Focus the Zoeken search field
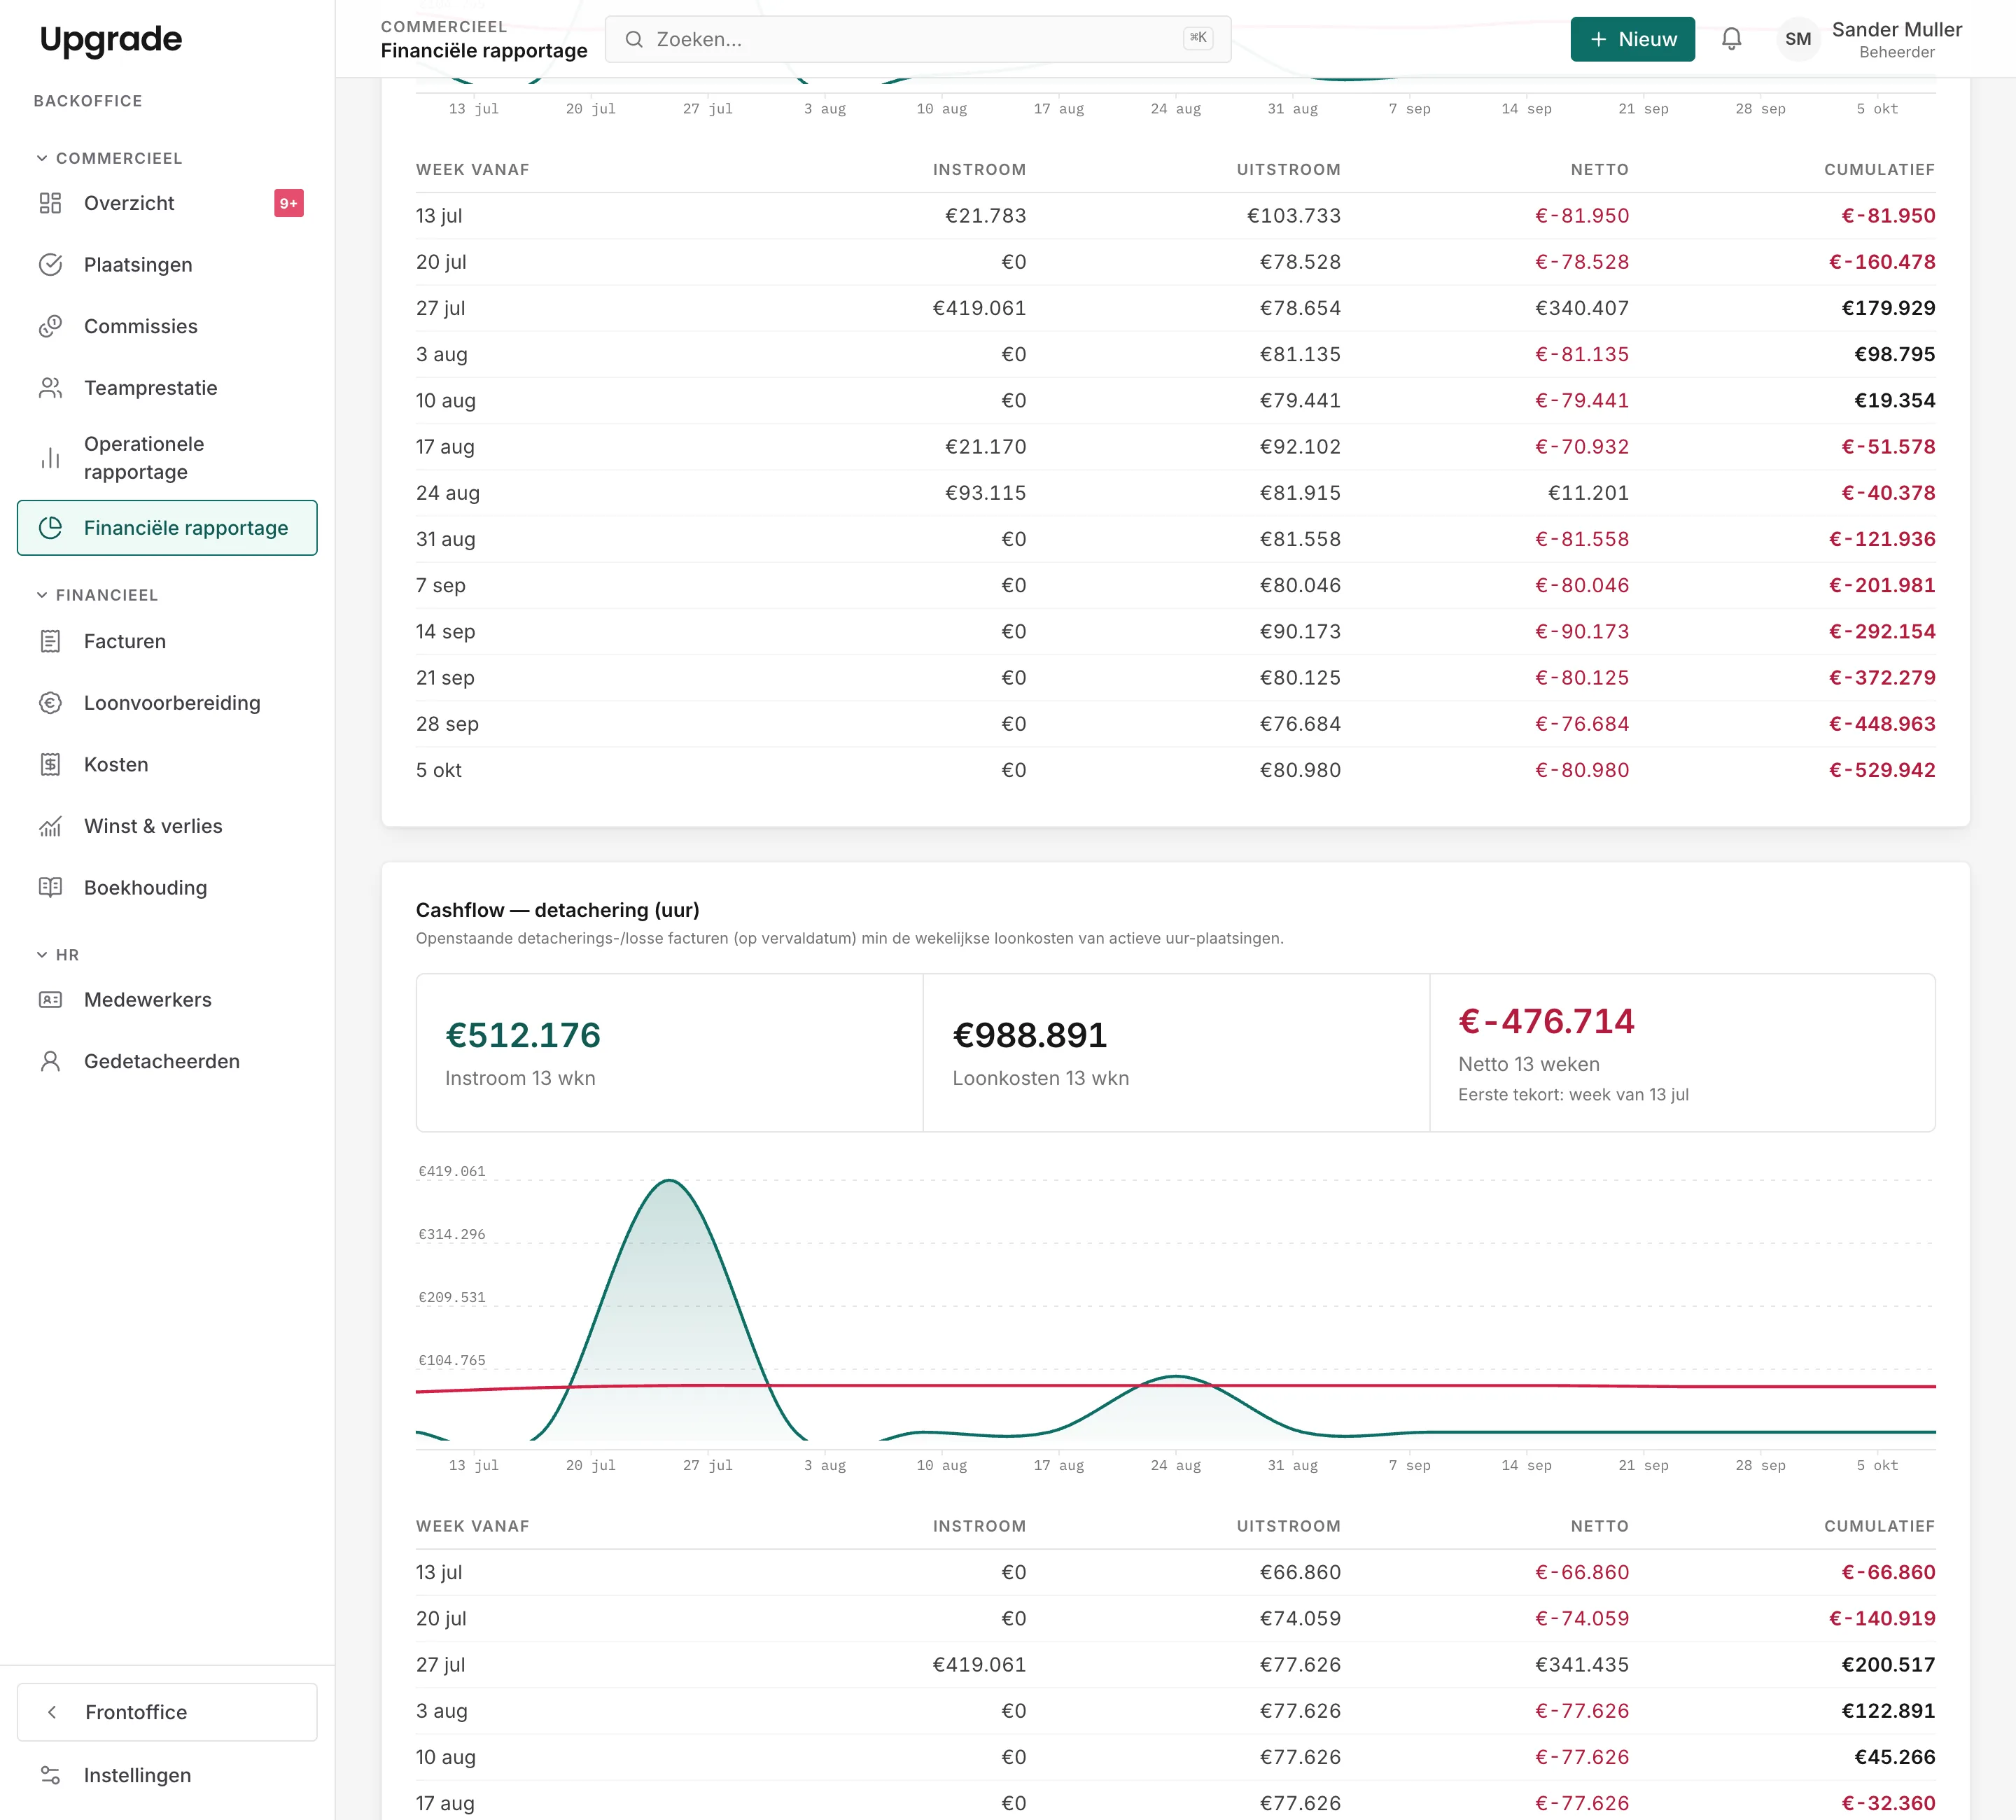This screenshot has width=2016, height=1820. click(917, 39)
